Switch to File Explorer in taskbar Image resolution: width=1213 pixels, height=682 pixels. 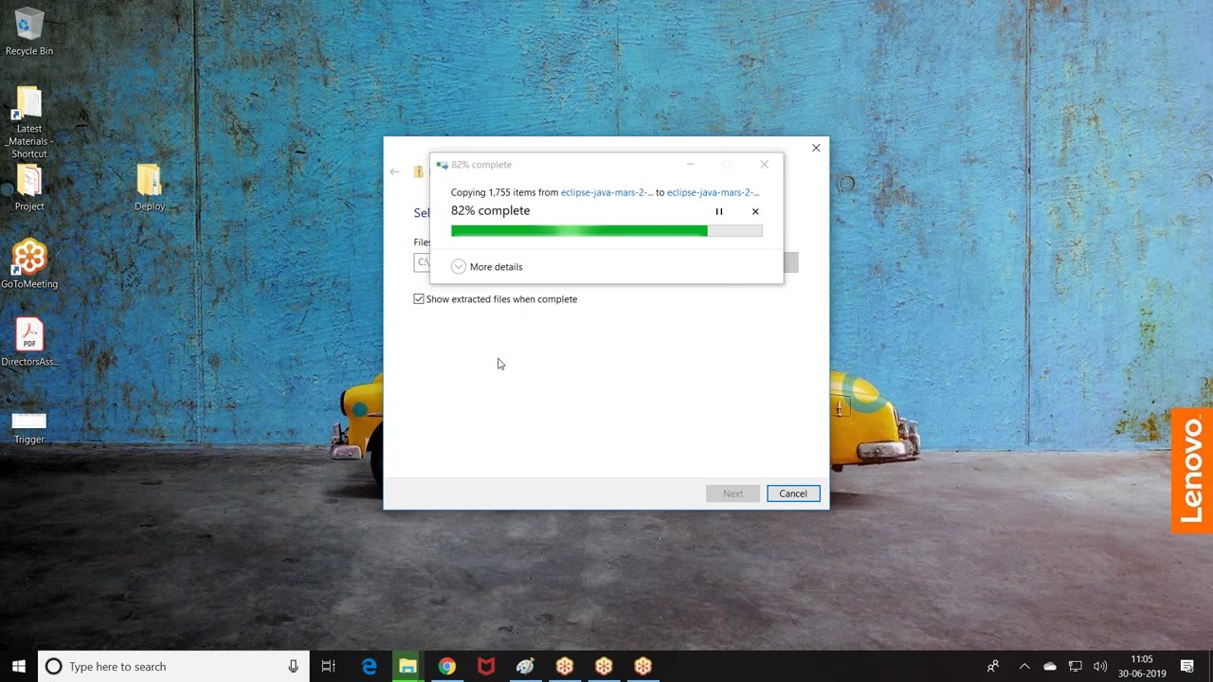point(407,667)
